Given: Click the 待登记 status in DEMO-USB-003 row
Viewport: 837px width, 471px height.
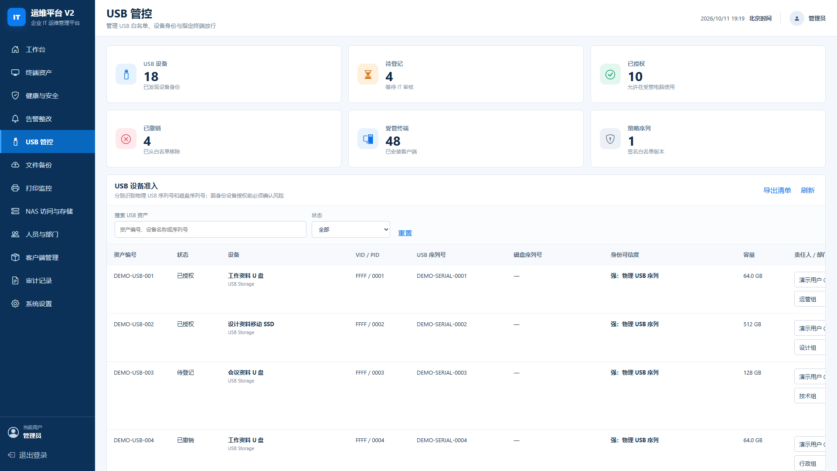Looking at the screenshot, I should (x=185, y=372).
